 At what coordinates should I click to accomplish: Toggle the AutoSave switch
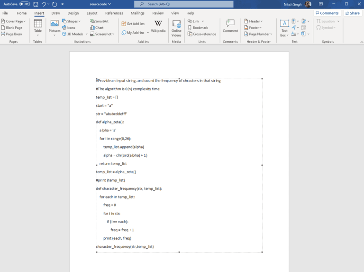25,4
